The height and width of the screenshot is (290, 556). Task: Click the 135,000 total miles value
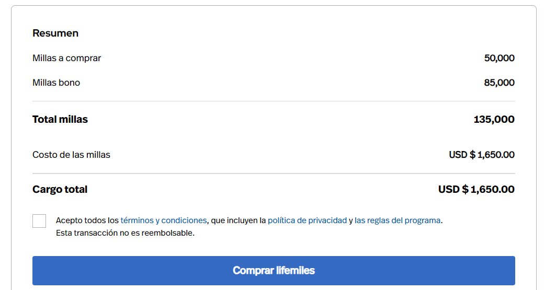coord(494,119)
